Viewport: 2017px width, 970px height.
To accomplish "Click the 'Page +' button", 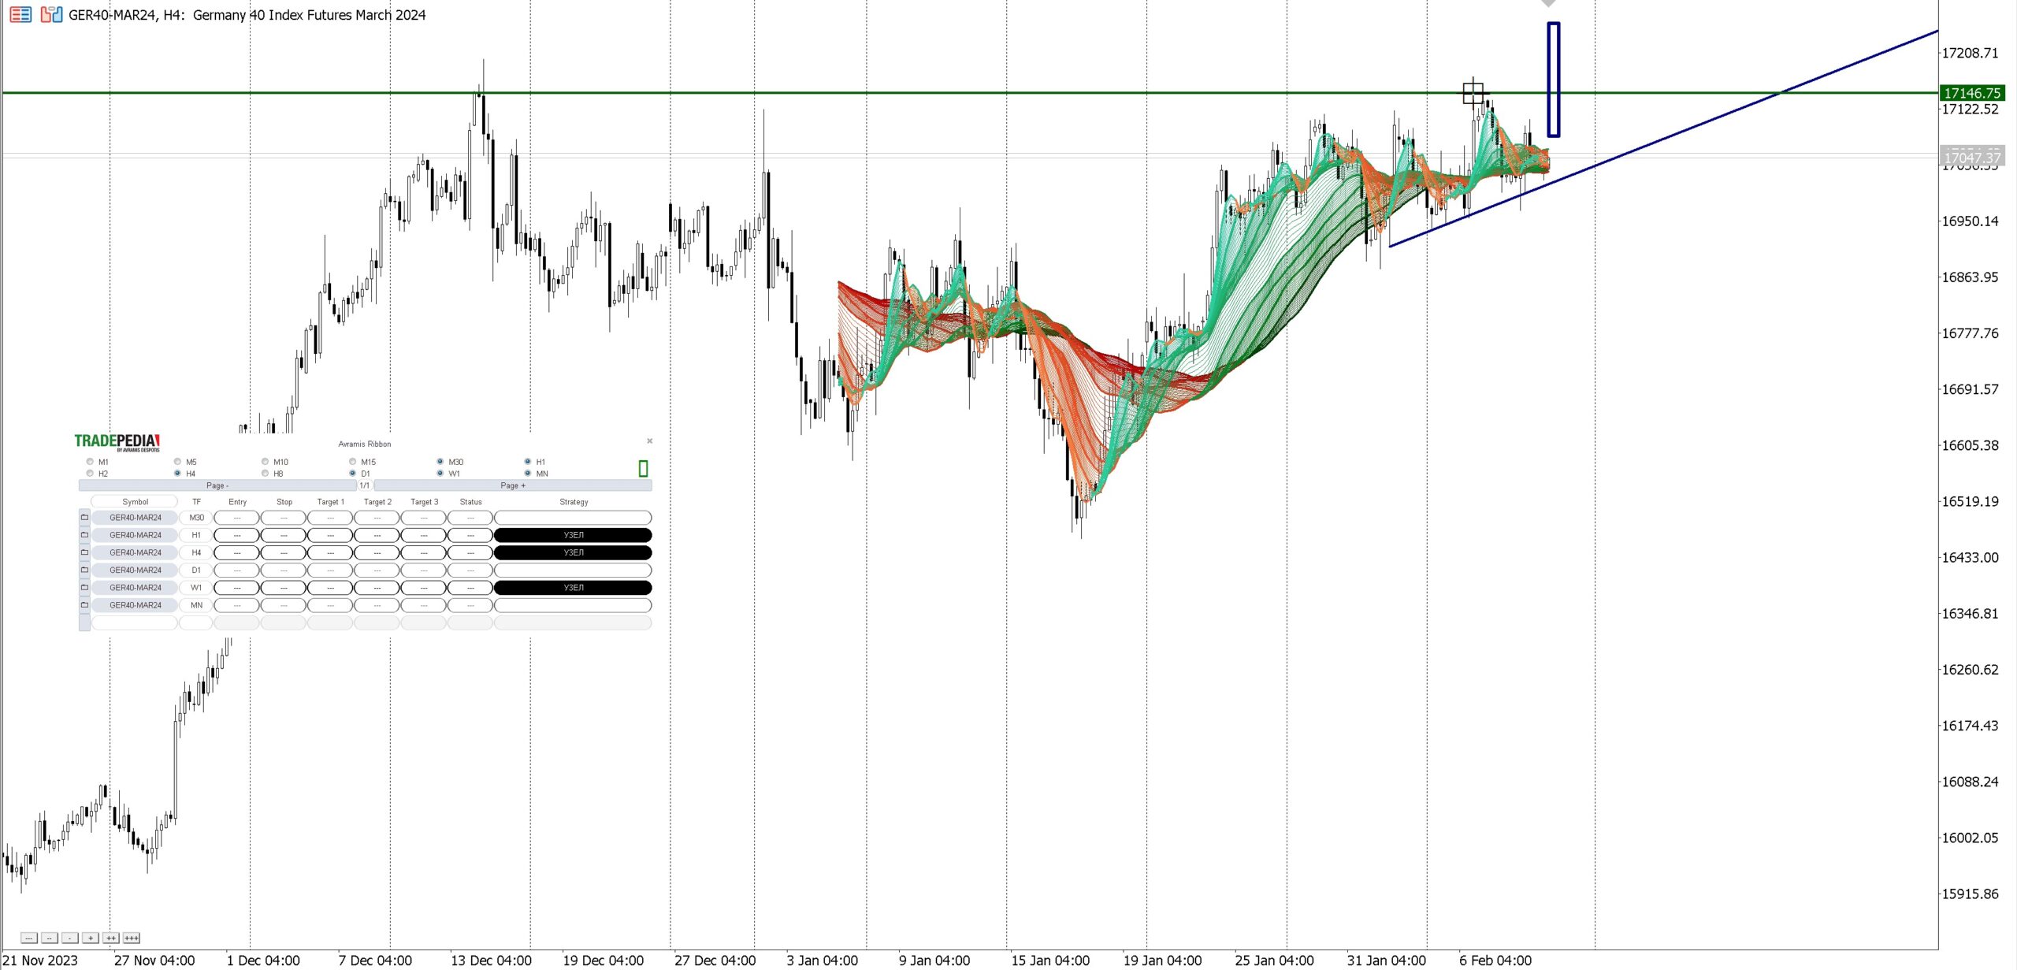I will [512, 485].
